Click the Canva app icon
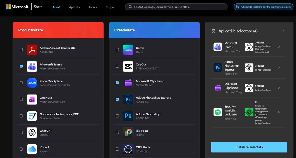296x158 pixels. click(x=128, y=50)
